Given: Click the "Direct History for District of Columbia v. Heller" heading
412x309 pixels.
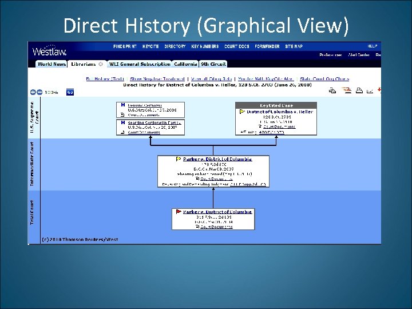Looking at the screenshot, I should (217, 85).
